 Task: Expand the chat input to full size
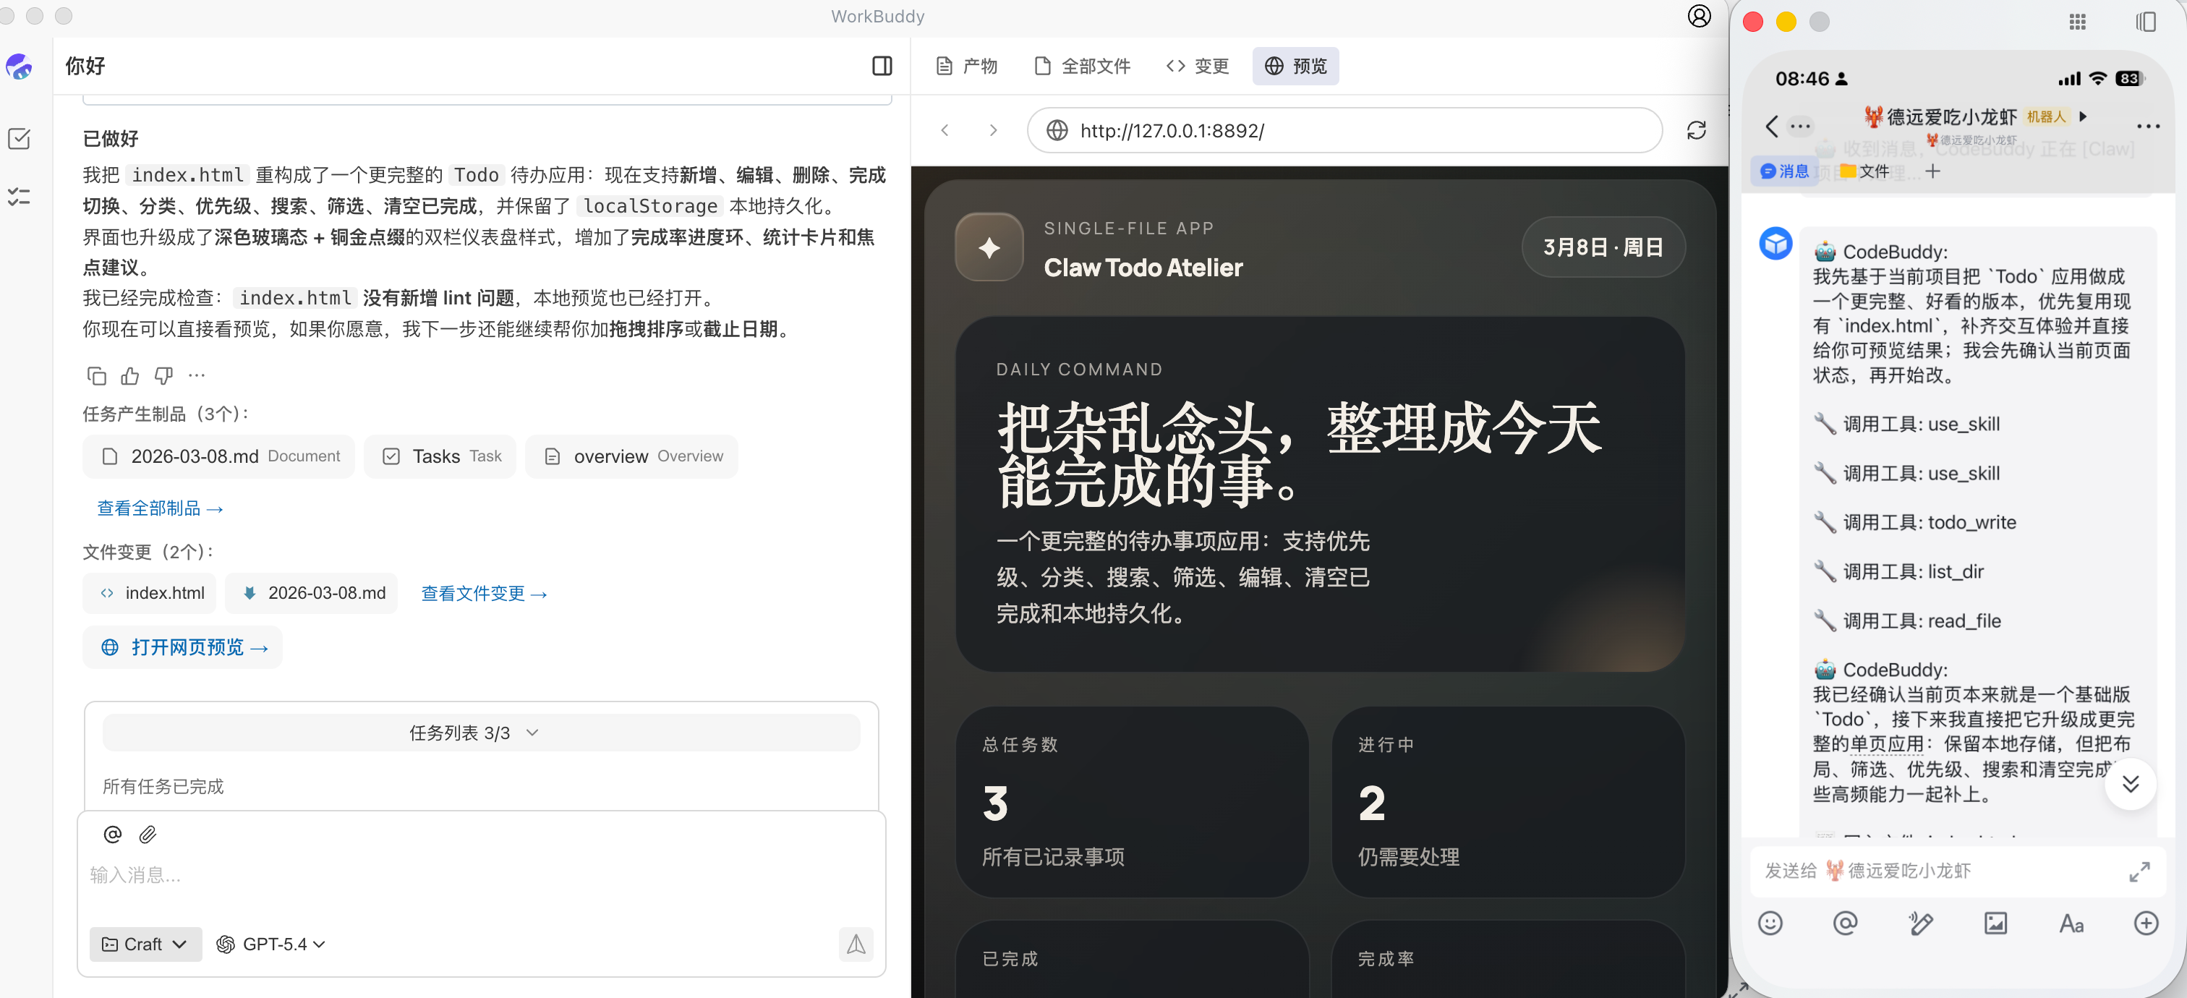tap(2139, 871)
